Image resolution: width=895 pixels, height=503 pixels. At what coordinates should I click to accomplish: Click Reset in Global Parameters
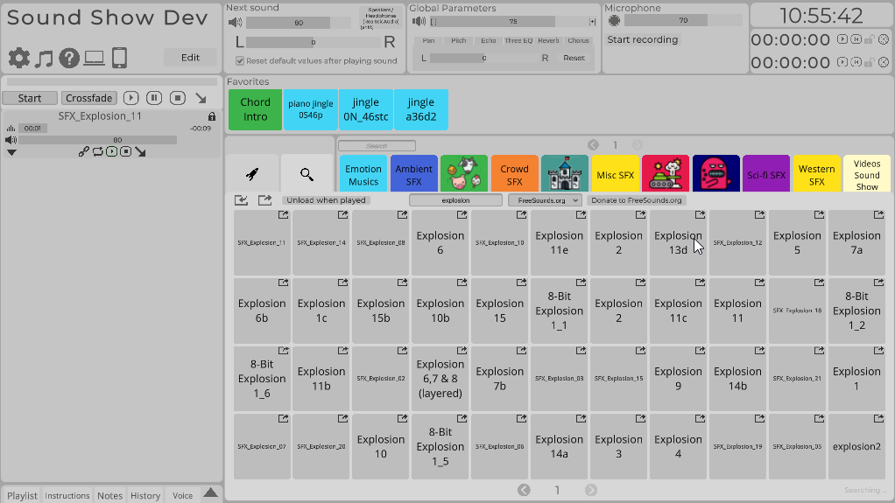[574, 58]
